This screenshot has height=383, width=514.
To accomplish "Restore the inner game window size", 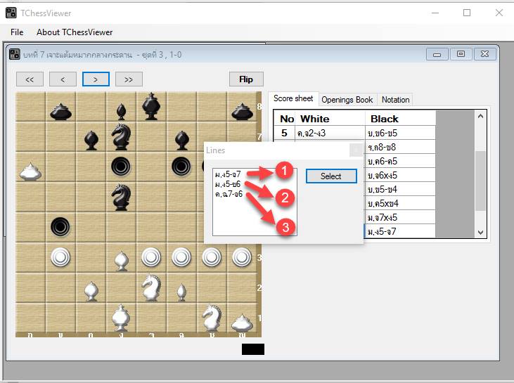I will (461, 54).
